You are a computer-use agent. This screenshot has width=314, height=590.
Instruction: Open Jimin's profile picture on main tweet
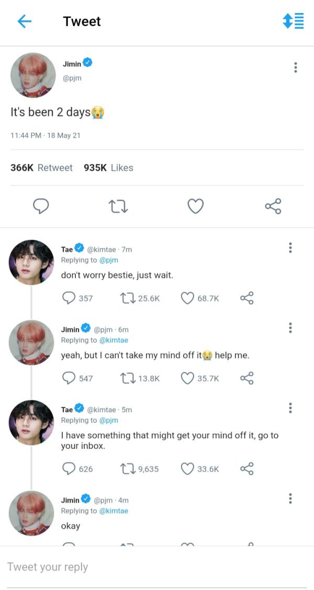pyautogui.click(x=33, y=75)
